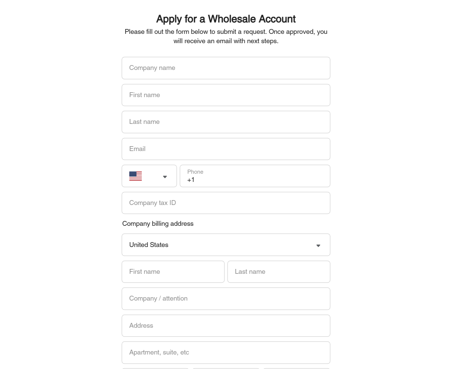The image size is (455, 369).
Task: Click the billing First name field
Action: (173, 272)
